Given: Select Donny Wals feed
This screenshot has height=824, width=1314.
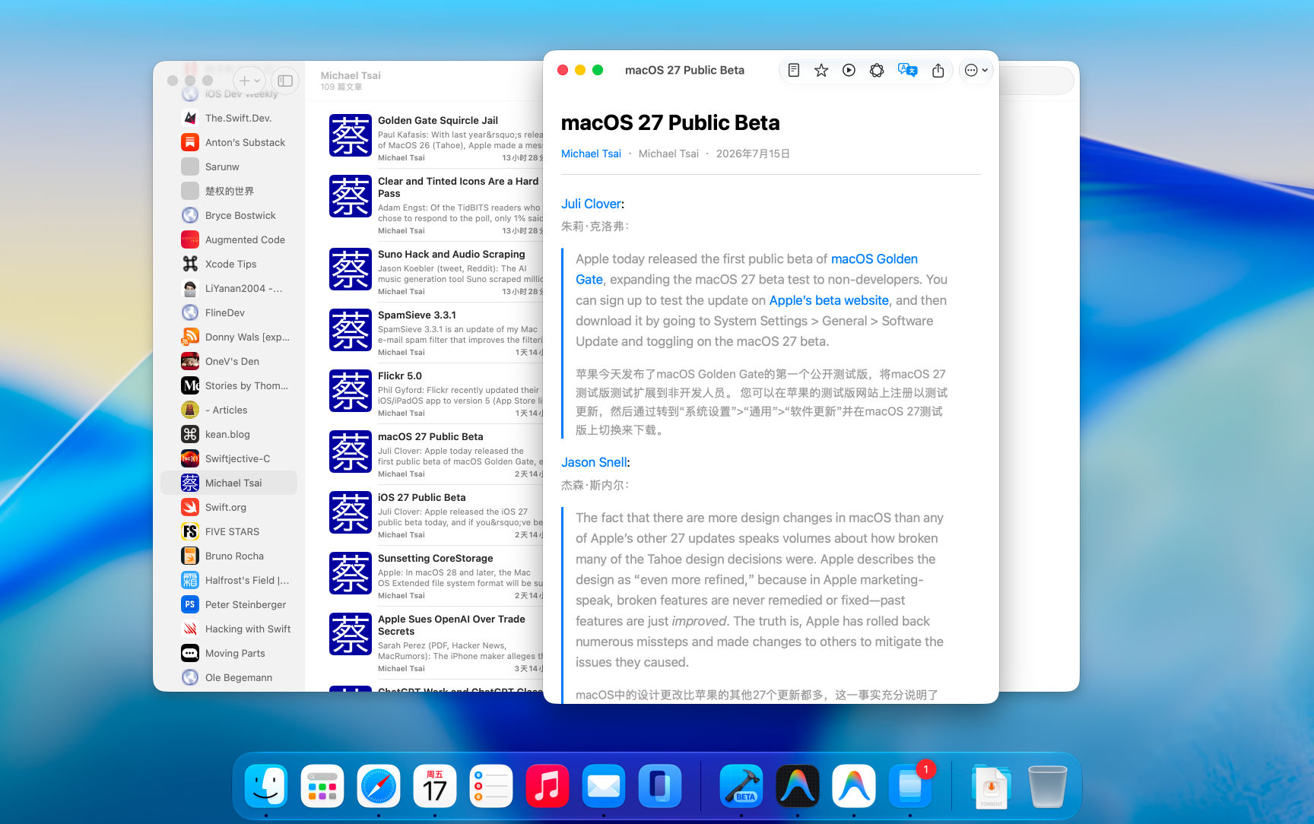Looking at the screenshot, I should (229, 337).
